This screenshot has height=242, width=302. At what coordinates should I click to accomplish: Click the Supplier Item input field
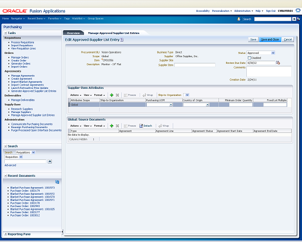pos(195,65)
